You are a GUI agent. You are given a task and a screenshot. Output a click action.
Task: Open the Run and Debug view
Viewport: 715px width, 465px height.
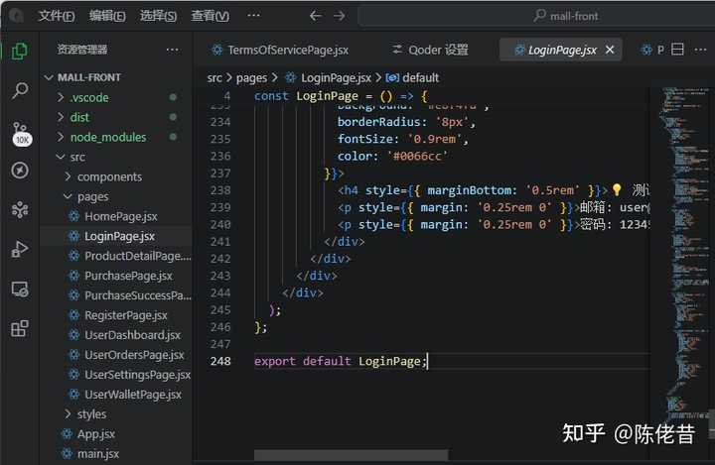[x=20, y=249]
